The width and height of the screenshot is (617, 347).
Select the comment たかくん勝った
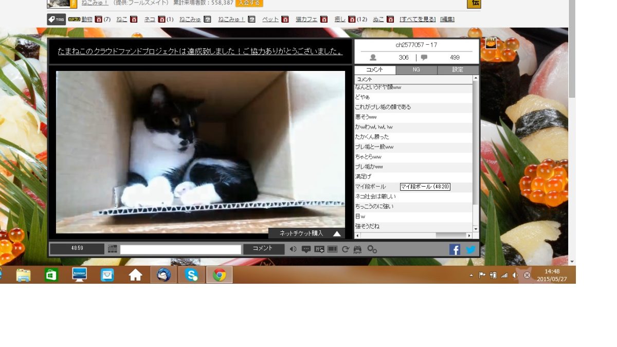(x=413, y=137)
